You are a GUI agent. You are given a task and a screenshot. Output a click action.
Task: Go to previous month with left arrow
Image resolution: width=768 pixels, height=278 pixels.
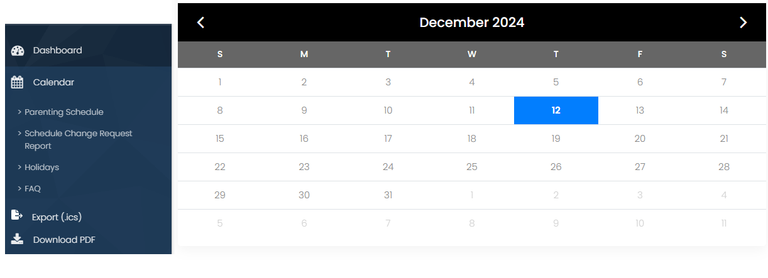pos(200,23)
